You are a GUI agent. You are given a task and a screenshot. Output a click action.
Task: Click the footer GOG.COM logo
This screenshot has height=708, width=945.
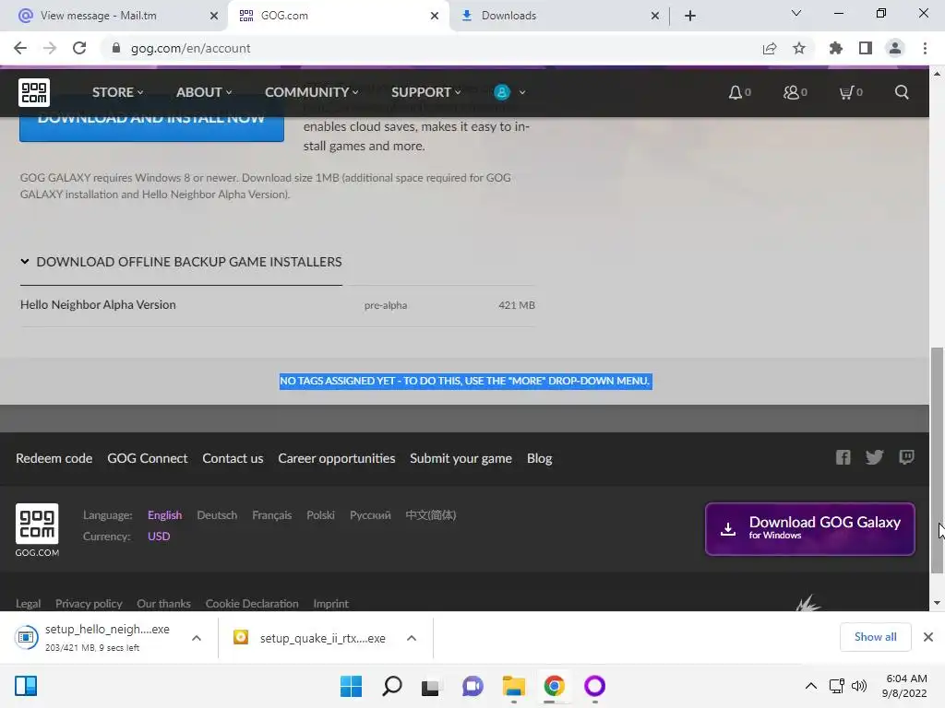(x=37, y=530)
